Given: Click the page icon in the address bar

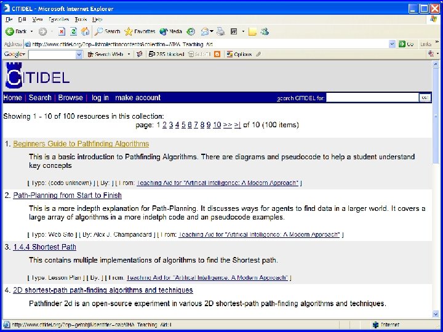Looking at the screenshot, I should (28, 44).
